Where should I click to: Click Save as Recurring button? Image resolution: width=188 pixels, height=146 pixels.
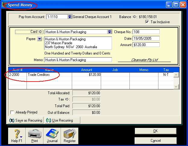coord(26,120)
